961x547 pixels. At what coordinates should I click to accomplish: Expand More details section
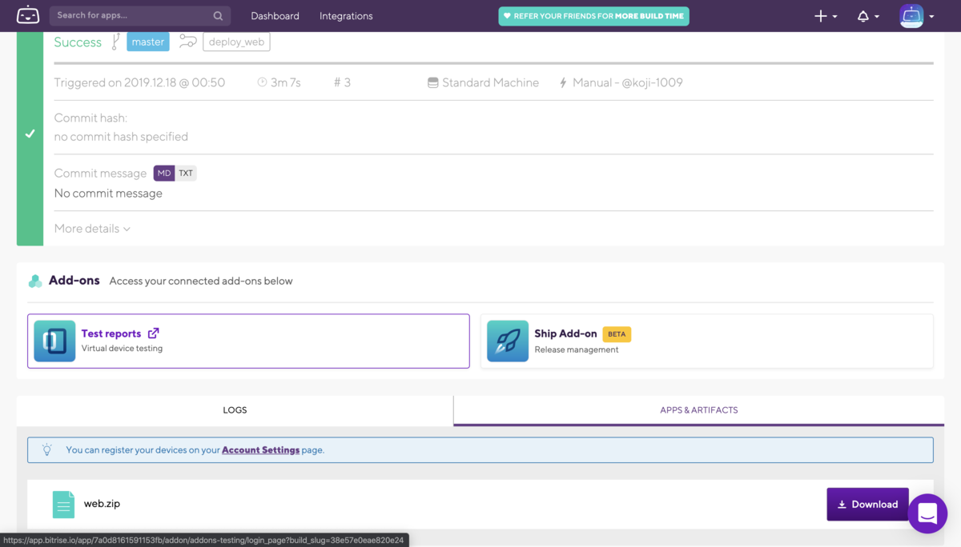click(92, 229)
